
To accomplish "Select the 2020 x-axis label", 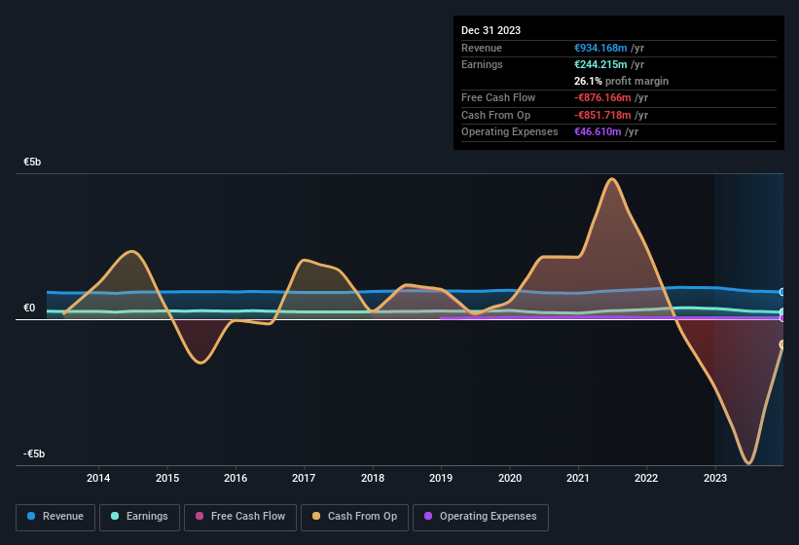I will point(509,478).
